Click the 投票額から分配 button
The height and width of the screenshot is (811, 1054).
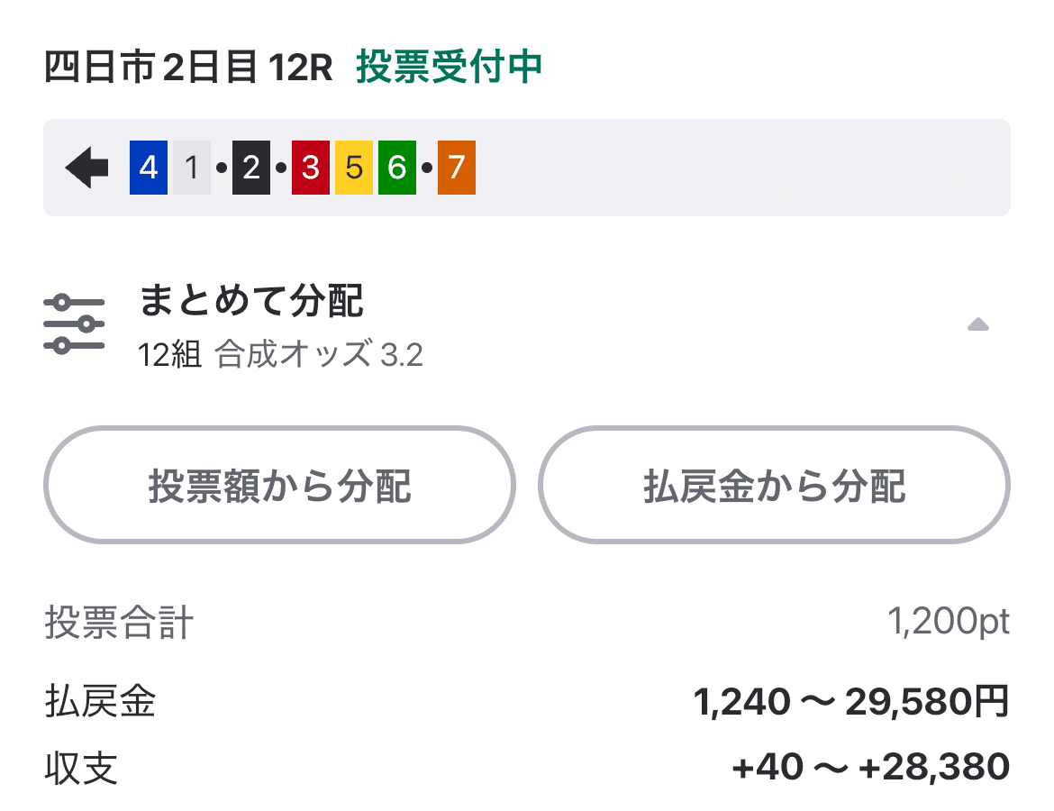click(280, 484)
